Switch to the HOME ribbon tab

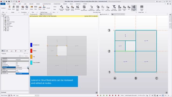pos(8,4)
